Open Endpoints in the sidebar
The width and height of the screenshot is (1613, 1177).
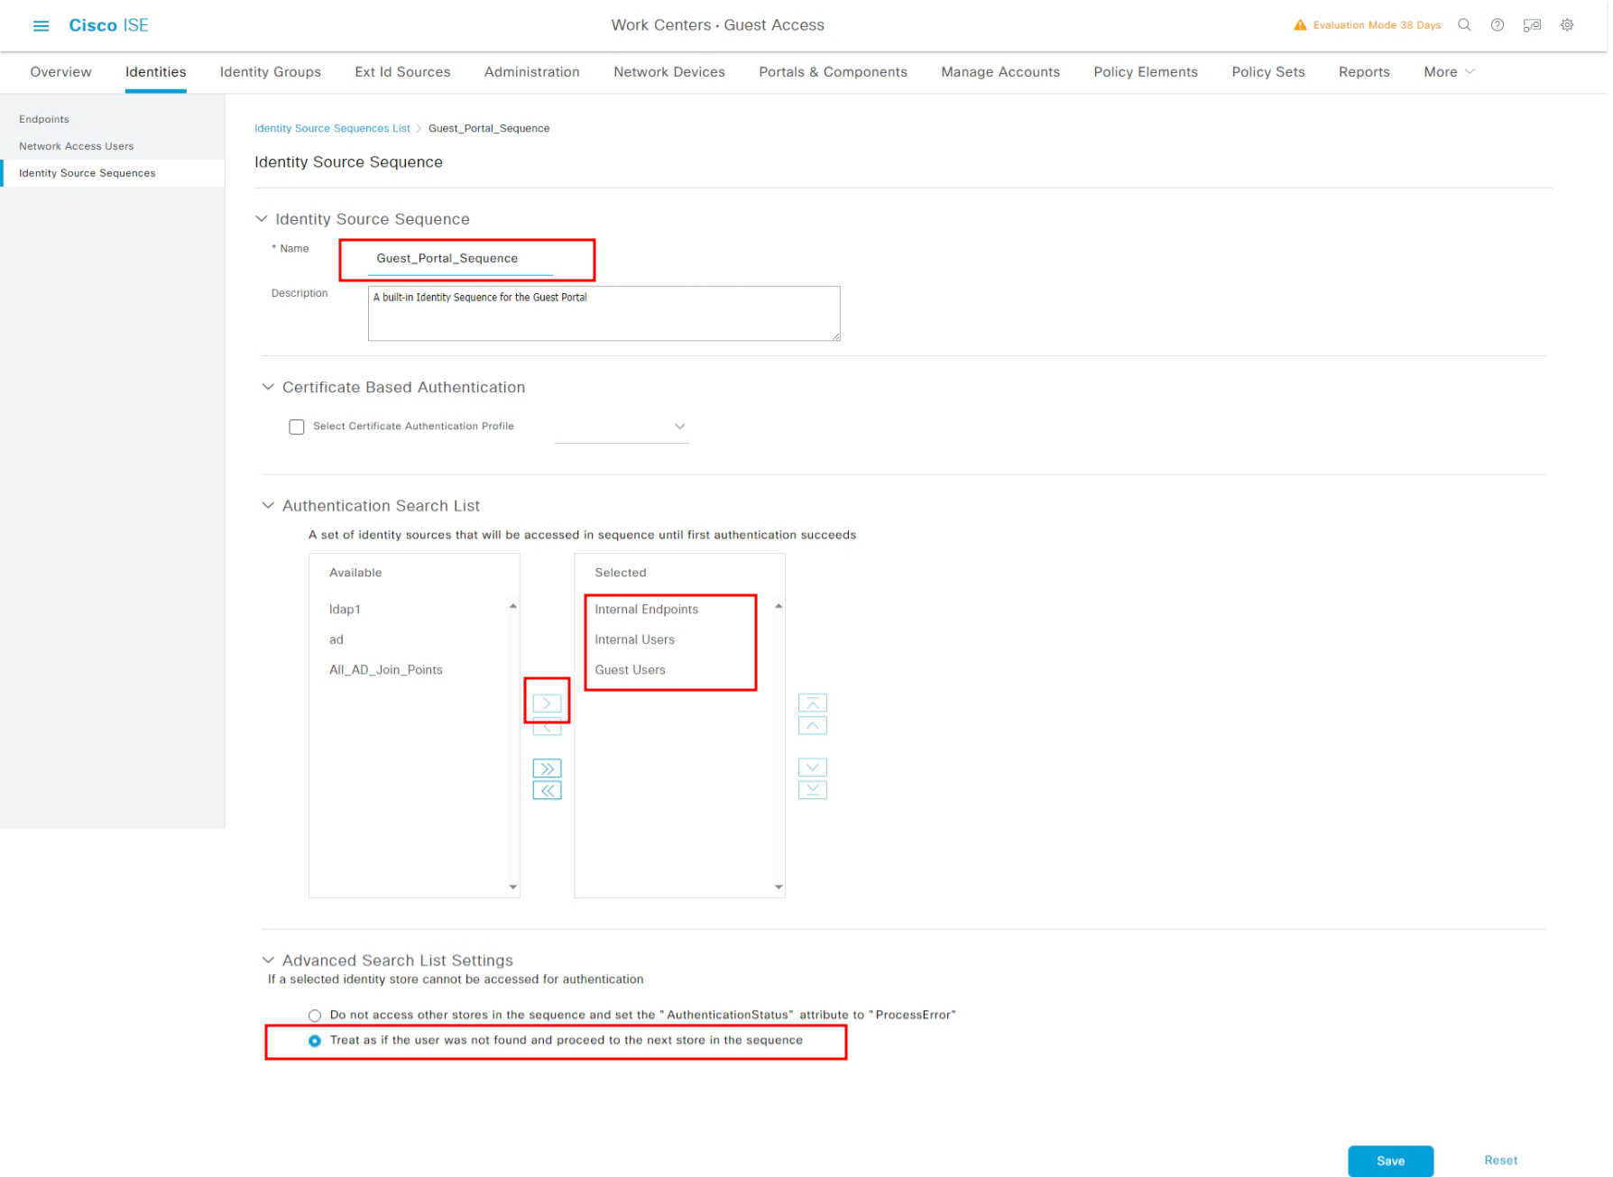[44, 119]
